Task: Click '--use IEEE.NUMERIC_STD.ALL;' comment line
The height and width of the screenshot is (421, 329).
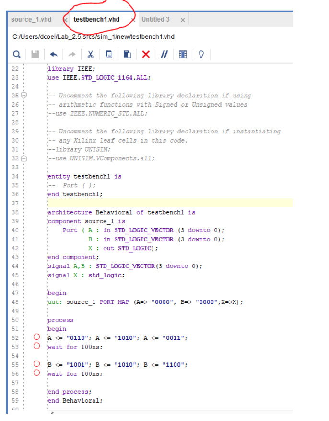Action: 98,114
